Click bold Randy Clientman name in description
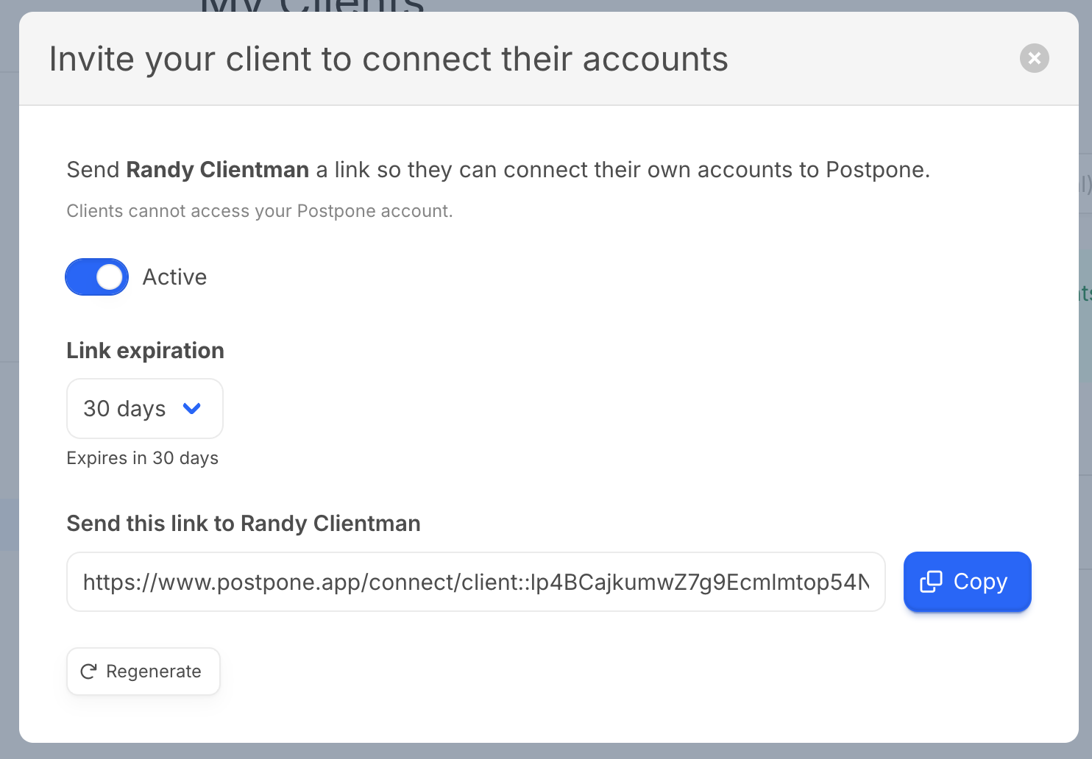The height and width of the screenshot is (759, 1092). click(218, 170)
